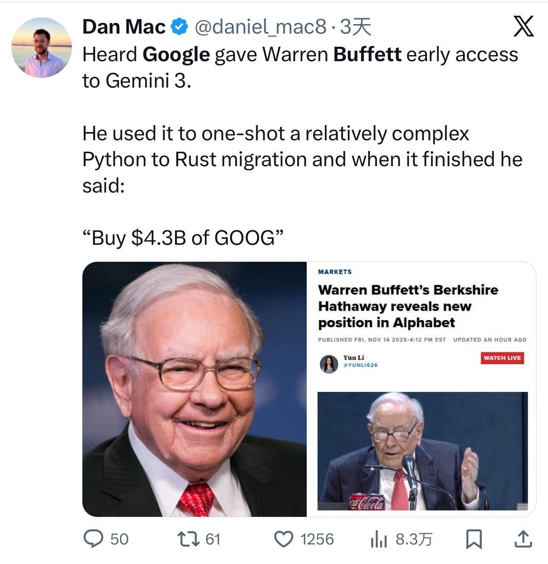Image resolution: width=548 pixels, height=564 pixels.
Task: Open the large smiling portrait photo
Action: click(x=195, y=389)
